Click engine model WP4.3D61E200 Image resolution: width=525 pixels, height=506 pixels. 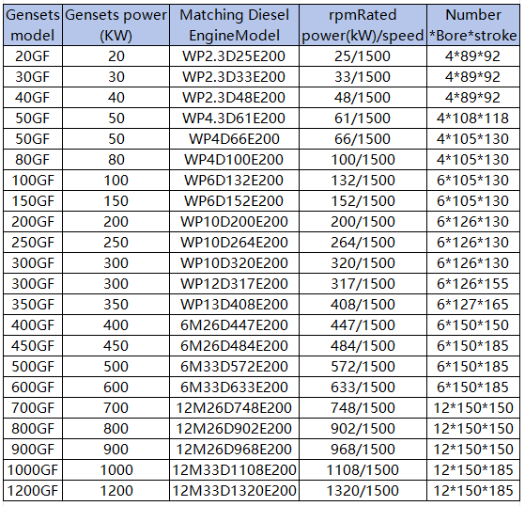pyautogui.click(x=234, y=118)
